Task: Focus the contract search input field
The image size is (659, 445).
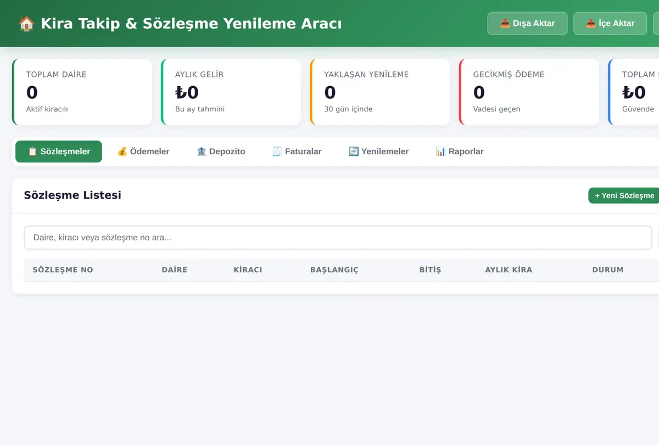Action: [338, 238]
